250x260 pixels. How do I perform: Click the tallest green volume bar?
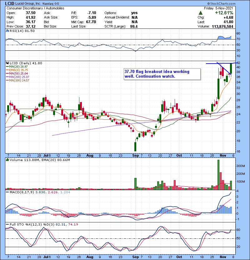(218, 175)
